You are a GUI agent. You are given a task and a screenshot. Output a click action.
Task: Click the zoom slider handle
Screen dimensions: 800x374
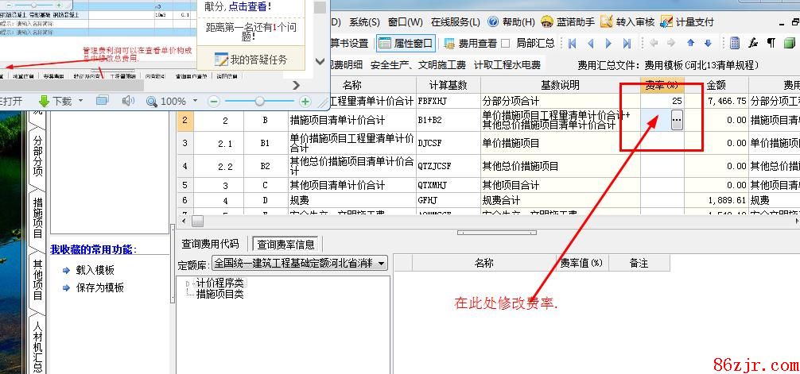tap(260, 102)
